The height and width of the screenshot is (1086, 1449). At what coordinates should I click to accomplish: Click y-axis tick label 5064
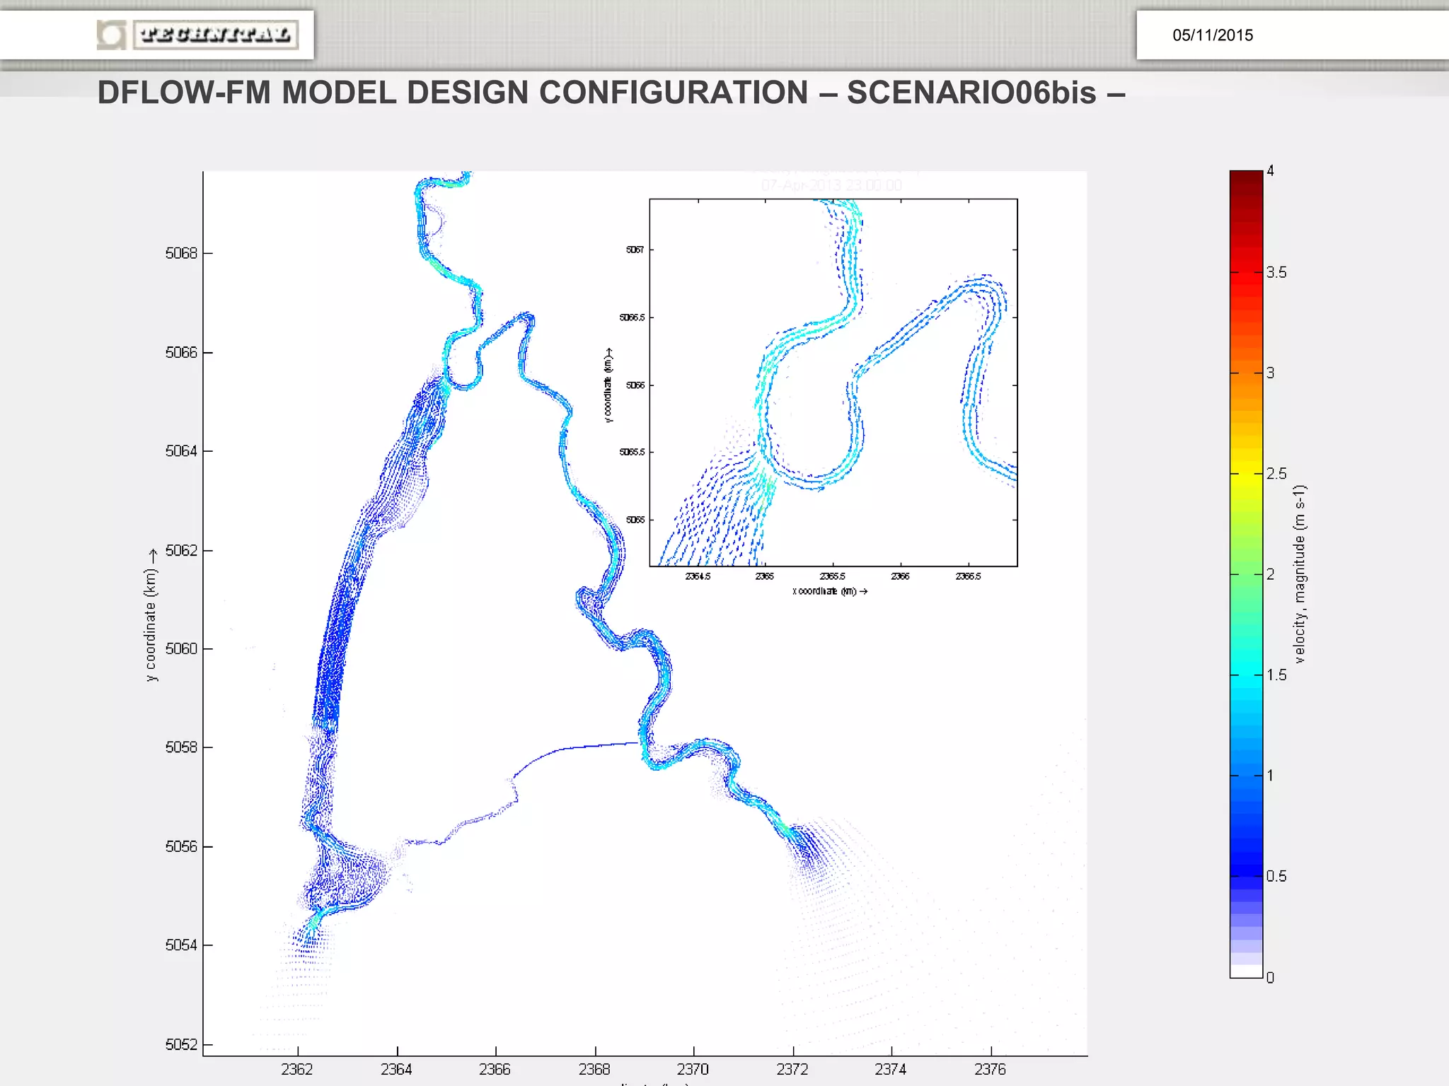click(181, 451)
